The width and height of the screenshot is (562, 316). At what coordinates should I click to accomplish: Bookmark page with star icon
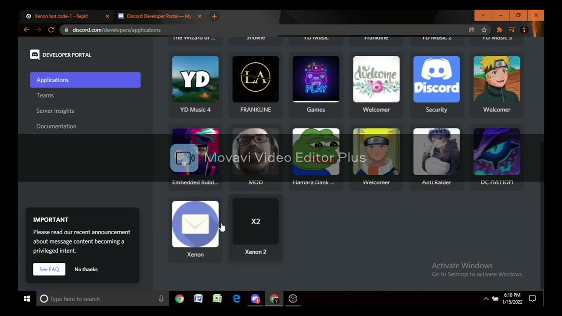tap(484, 30)
